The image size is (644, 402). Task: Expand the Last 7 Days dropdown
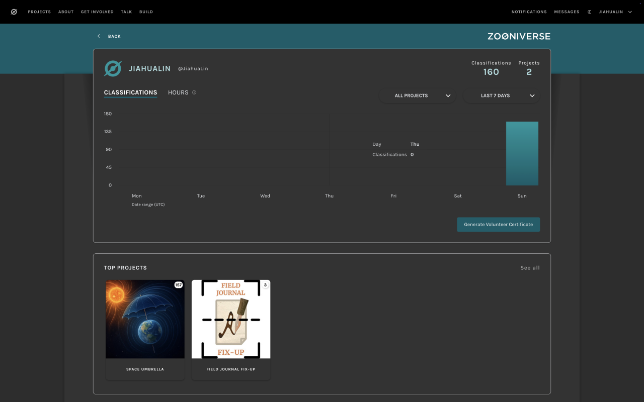tap(502, 95)
